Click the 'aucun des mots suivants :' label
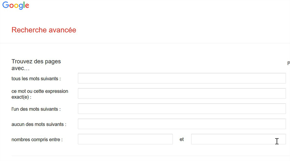Viewport: 290px width, 161px height. point(39,124)
